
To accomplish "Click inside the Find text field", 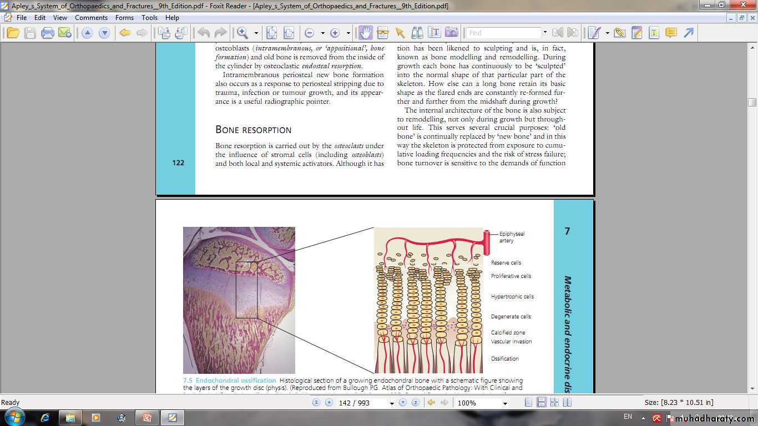I will [x=503, y=33].
